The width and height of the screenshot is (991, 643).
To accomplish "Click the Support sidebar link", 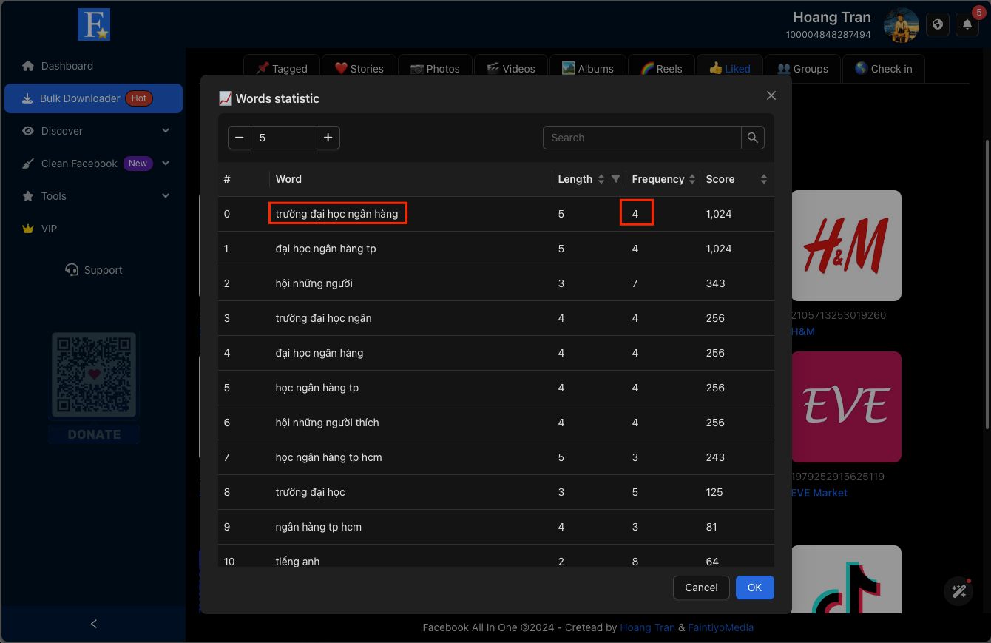I will (x=94, y=270).
